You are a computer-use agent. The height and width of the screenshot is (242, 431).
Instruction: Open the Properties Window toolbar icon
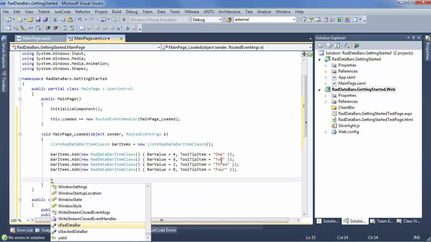click(x=310, y=19)
